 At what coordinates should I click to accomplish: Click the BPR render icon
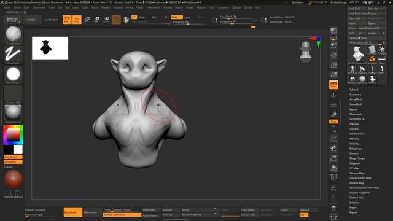tap(333, 31)
